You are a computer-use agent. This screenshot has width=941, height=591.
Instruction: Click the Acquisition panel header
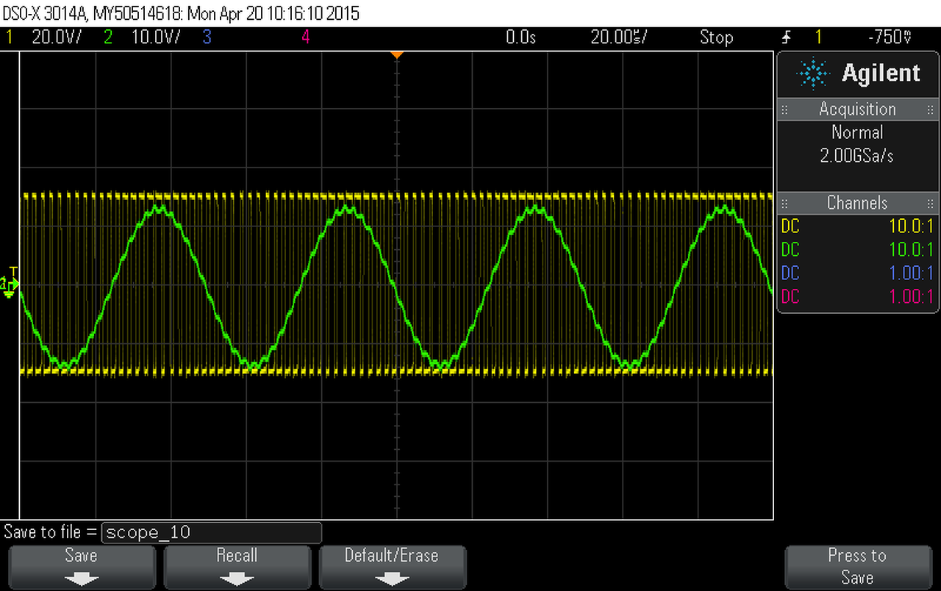click(x=858, y=110)
